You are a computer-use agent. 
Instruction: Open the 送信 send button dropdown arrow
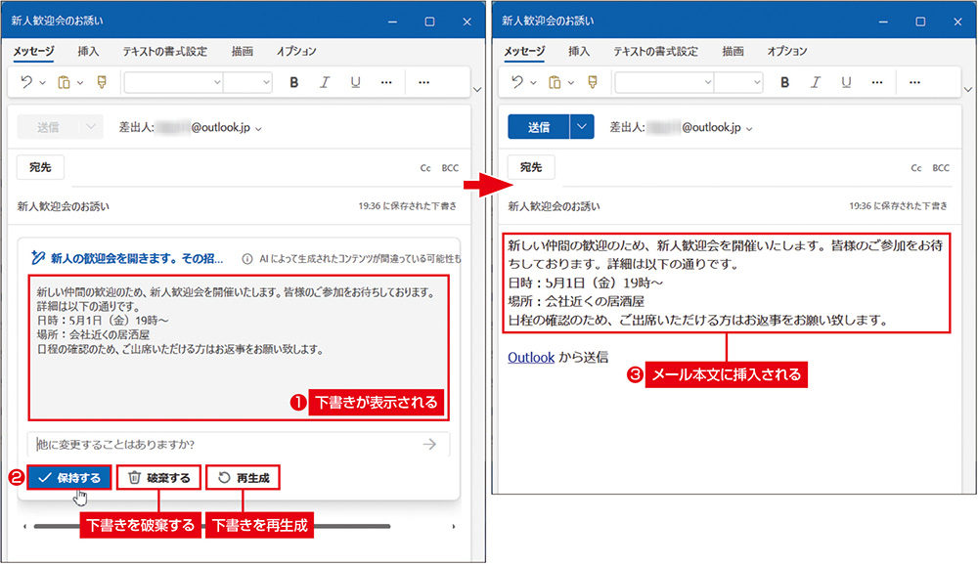point(582,127)
